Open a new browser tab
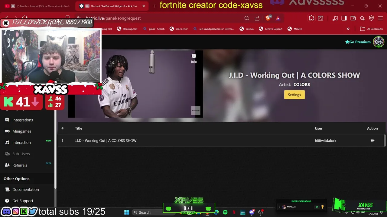387x217 pixels. 155,6
